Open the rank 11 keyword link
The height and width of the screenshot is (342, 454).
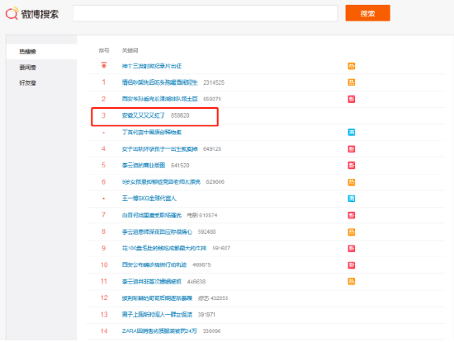(x=151, y=282)
